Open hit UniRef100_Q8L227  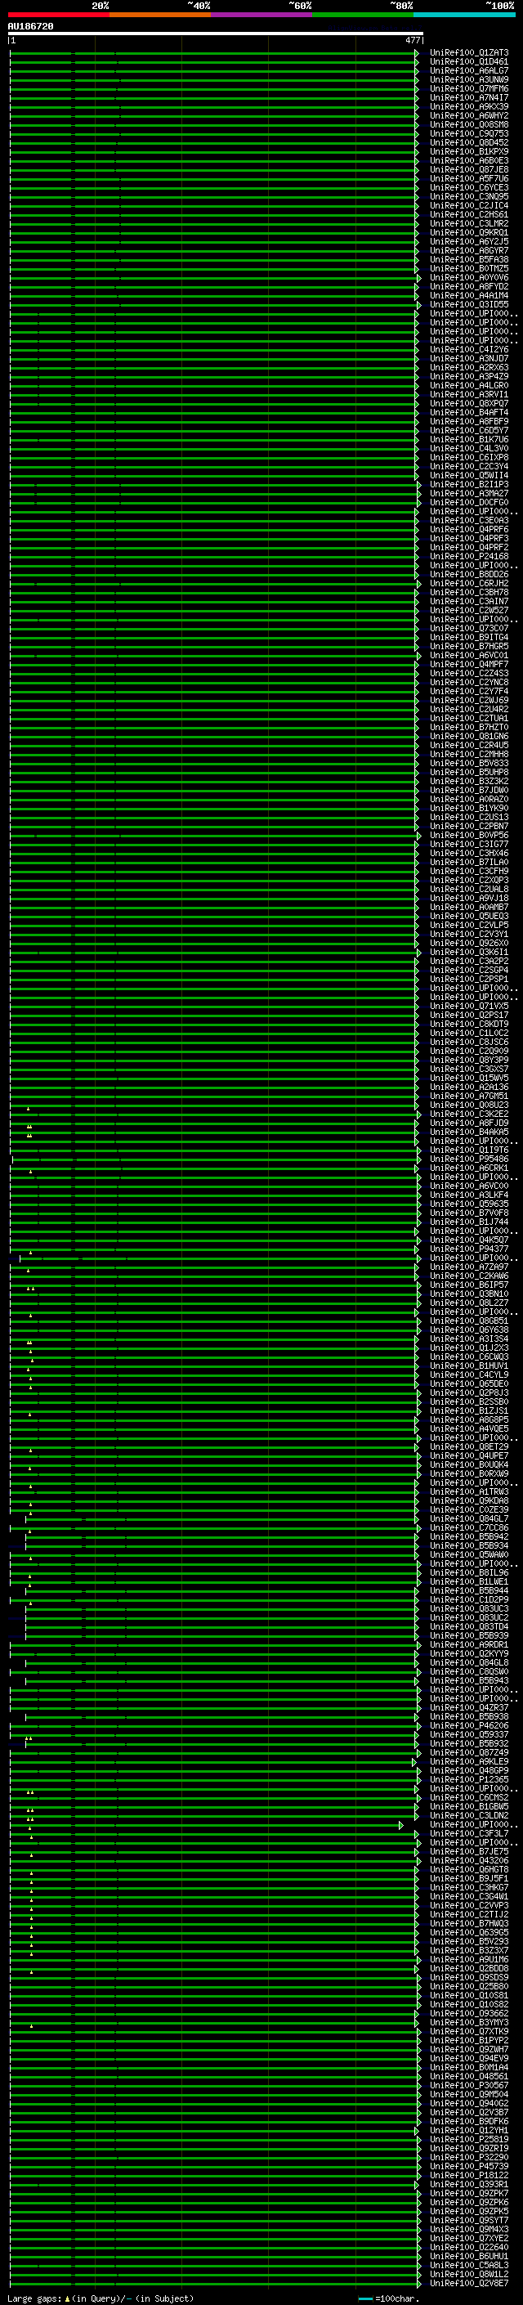(469, 1303)
